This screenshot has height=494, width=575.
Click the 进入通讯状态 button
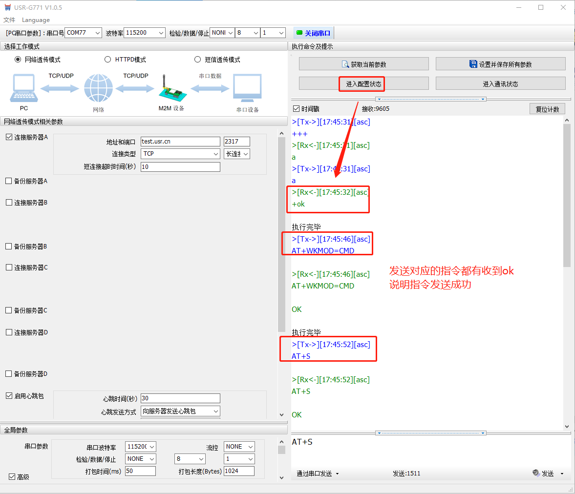tap(500, 83)
